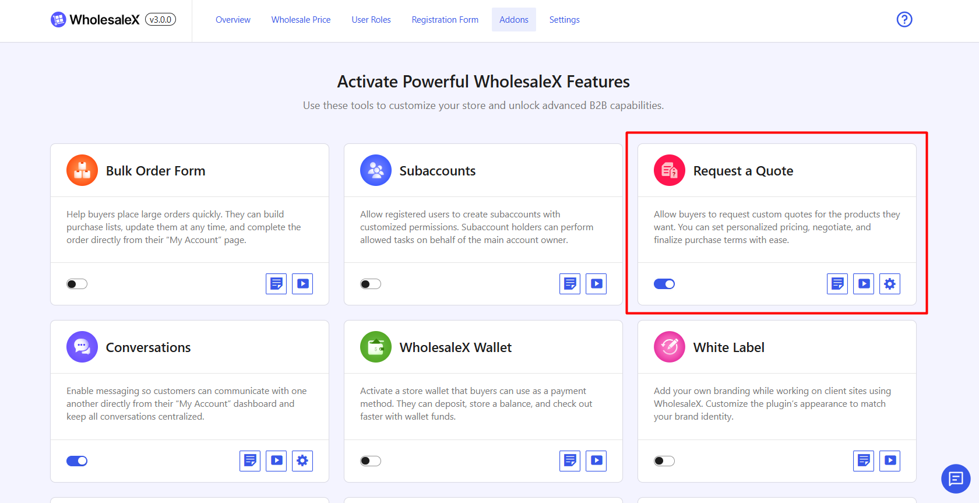Image resolution: width=979 pixels, height=503 pixels.
Task: Play Conversations video tutorial
Action: [276, 460]
